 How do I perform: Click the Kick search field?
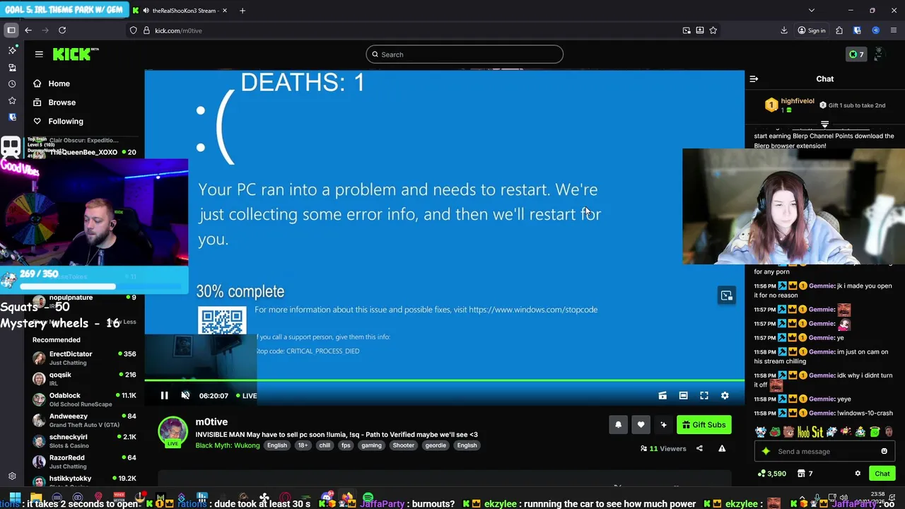(x=465, y=54)
